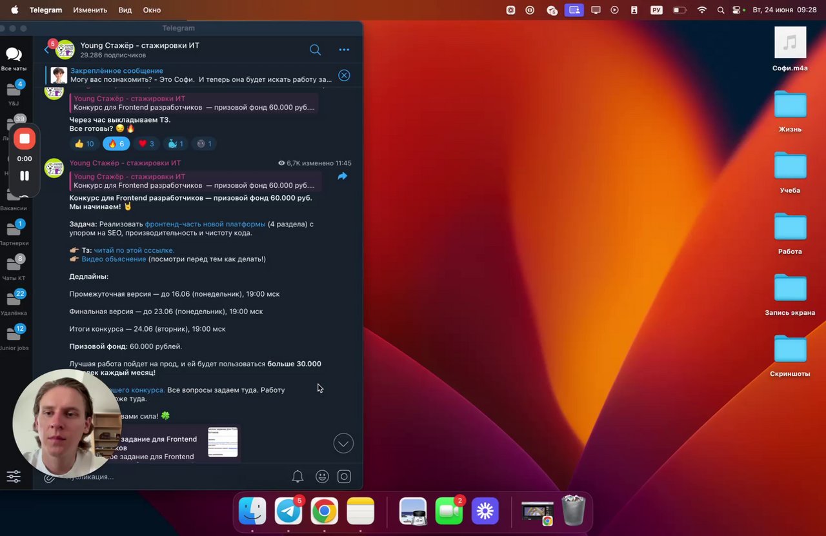Open the highlighted screen-sharing menu bar icon
Image resolution: width=826 pixels, height=536 pixels.
pyautogui.click(x=574, y=10)
